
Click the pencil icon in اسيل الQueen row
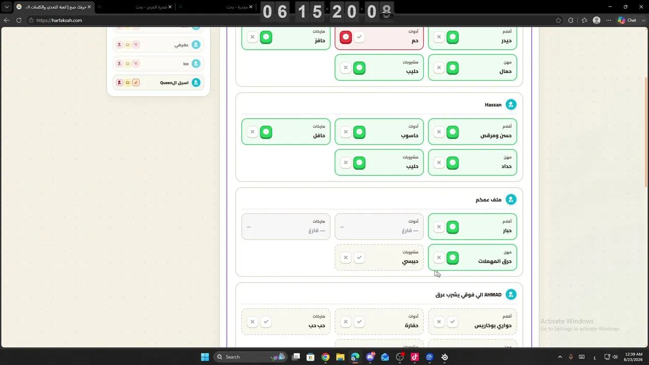(136, 83)
